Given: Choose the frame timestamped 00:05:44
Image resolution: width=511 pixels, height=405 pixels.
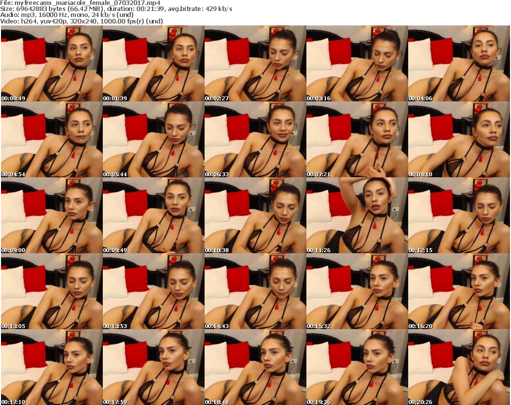Looking at the screenshot, I should pyautogui.click(x=154, y=139).
